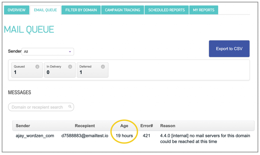Switch to the My Reports tab
The height and width of the screenshot is (155, 260).
point(204,10)
